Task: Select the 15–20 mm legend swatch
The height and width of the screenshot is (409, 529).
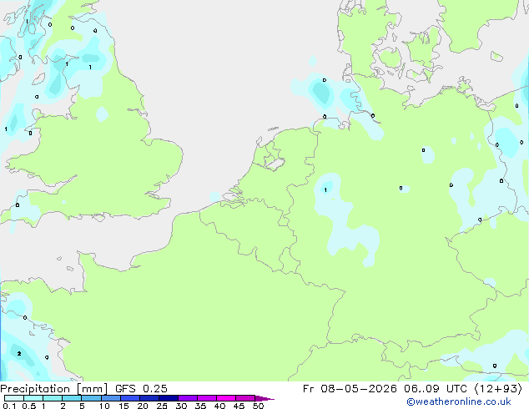Action: [x=130, y=398]
